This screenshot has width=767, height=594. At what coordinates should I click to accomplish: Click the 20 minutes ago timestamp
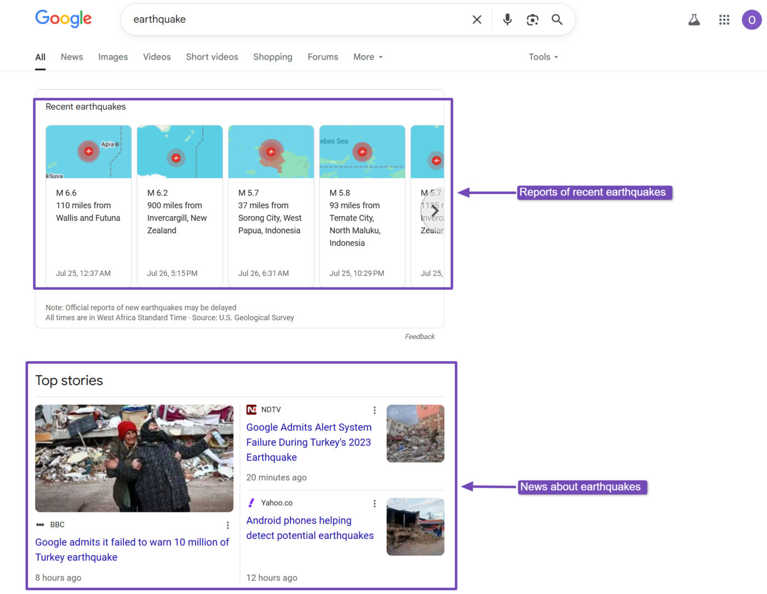276,477
